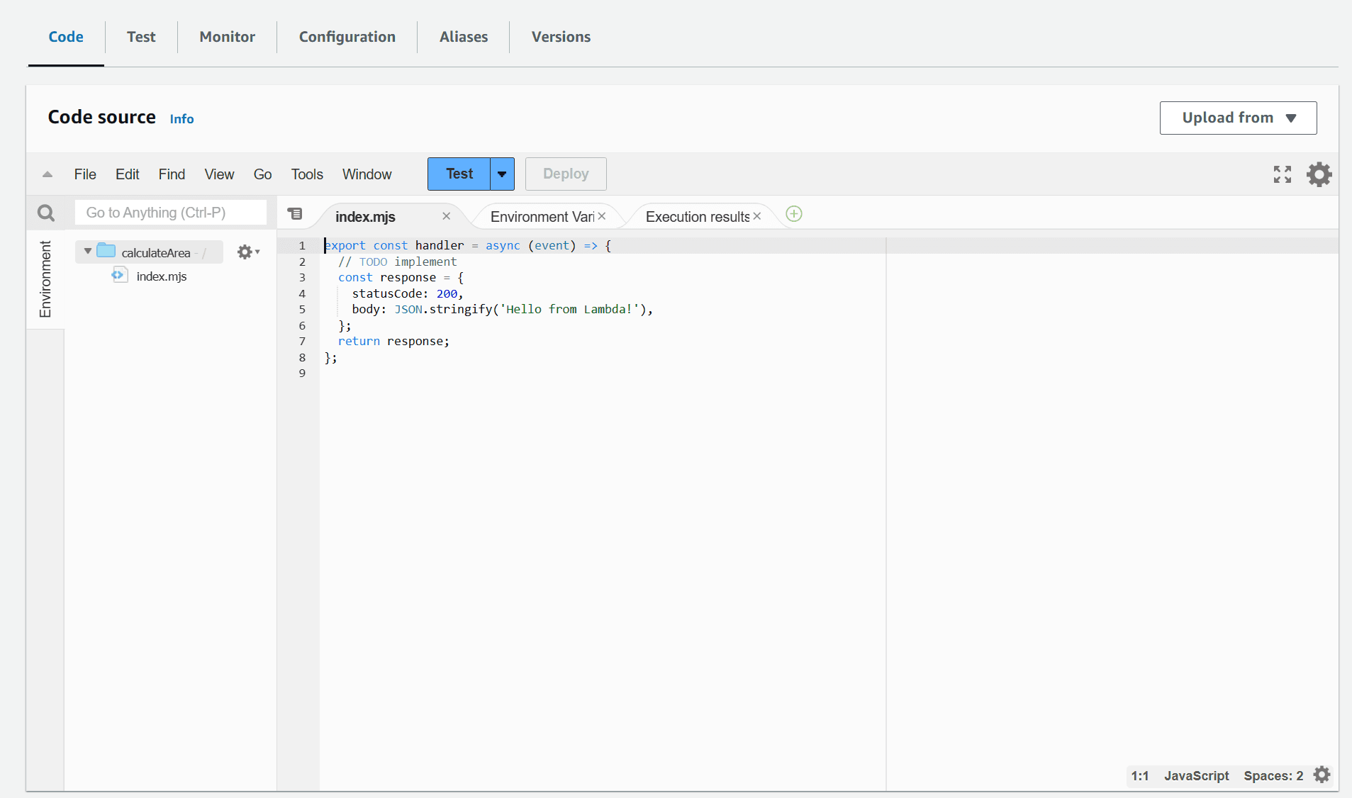Viewport: 1352px width, 798px height.
Task: Click the Deploy button
Action: tap(566, 174)
